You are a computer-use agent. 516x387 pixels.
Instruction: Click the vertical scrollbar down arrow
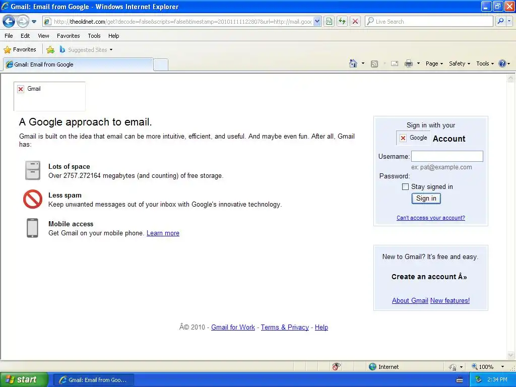pyautogui.click(x=510, y=355)
